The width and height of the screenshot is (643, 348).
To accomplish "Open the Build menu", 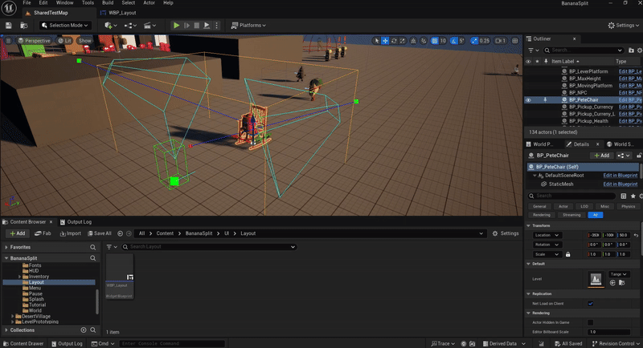I will [107, 3].
